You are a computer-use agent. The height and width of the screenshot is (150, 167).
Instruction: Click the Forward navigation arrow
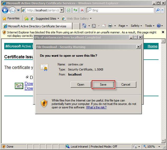[x=12, y=10]
